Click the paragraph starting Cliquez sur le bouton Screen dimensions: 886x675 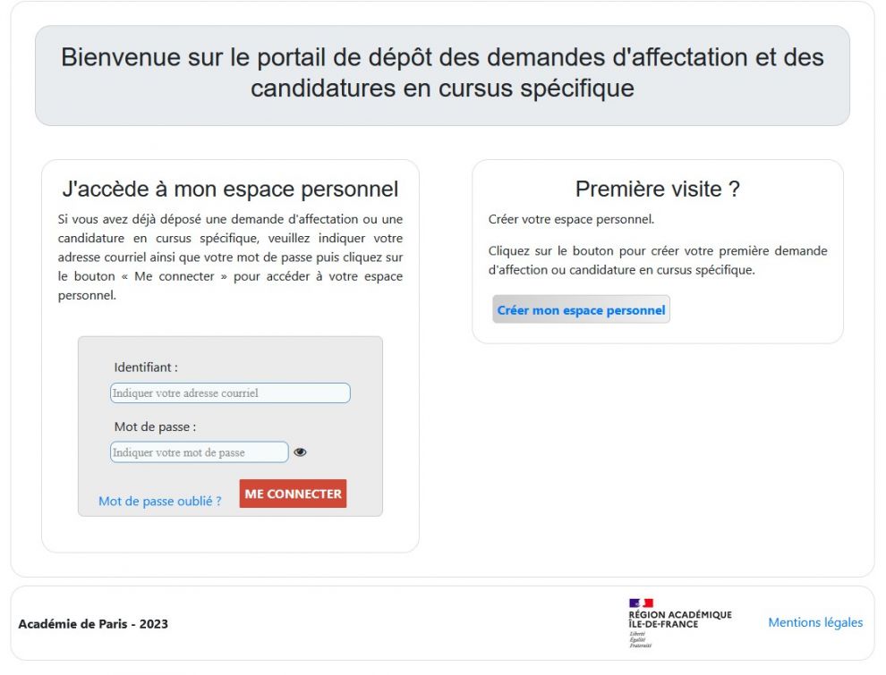point(658,260)
